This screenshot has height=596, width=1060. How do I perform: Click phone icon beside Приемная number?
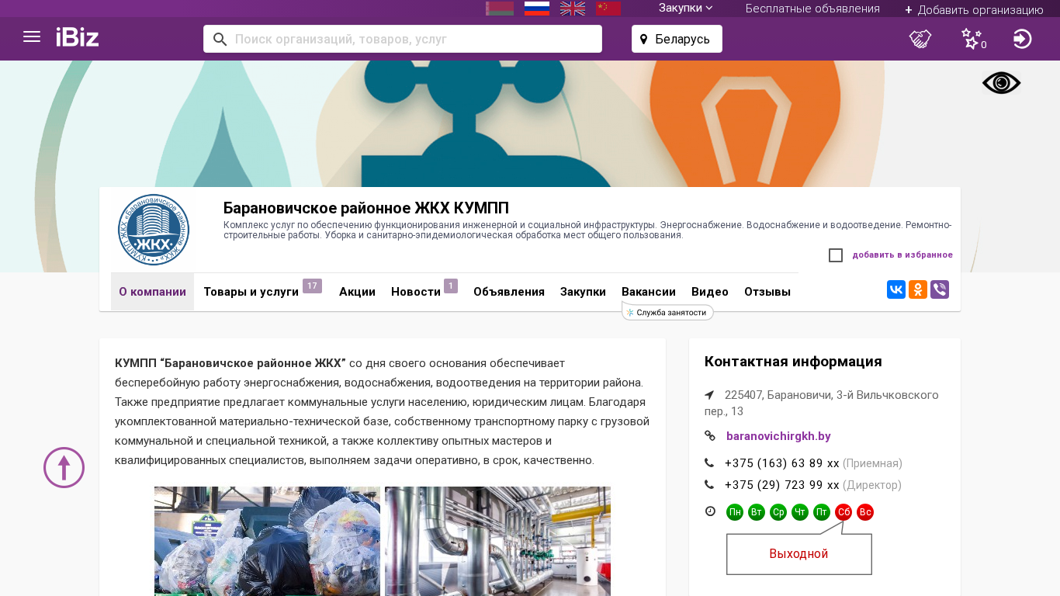point(709,463)
